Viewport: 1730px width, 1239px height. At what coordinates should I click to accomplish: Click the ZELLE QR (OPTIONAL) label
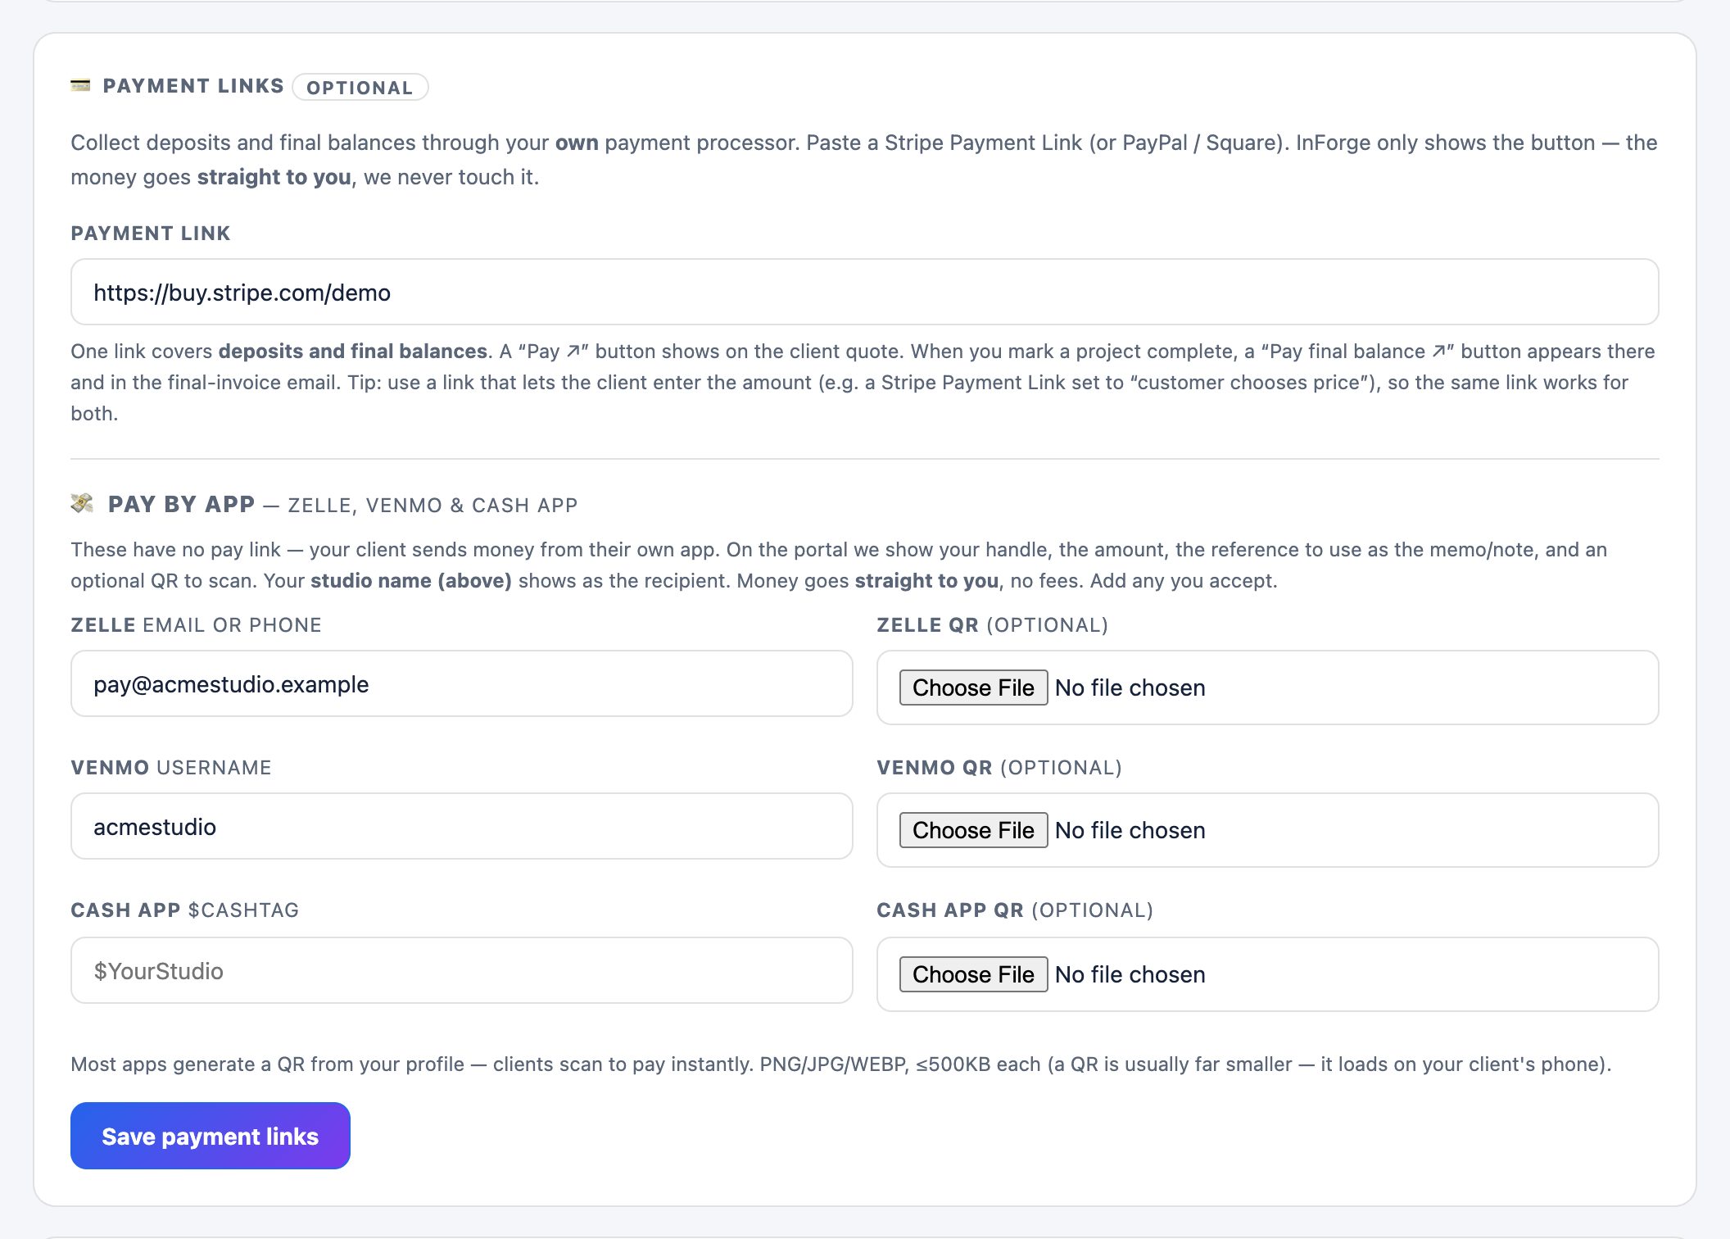pyautogui.click(x=992, y=625)
